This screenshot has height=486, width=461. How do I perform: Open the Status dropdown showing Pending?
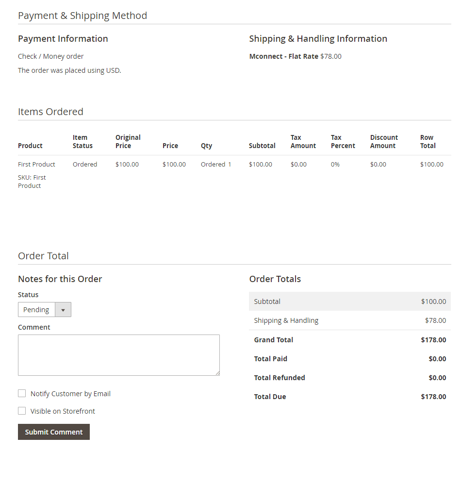[x=44, y=310]
